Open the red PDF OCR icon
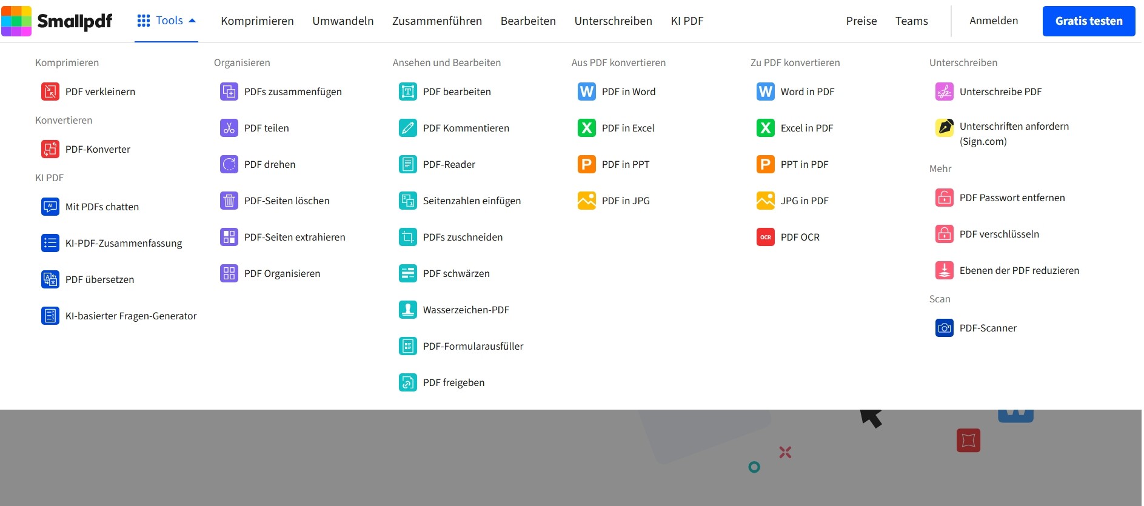The height and width of the screenshot is (506, 1144). pos(765,237)
